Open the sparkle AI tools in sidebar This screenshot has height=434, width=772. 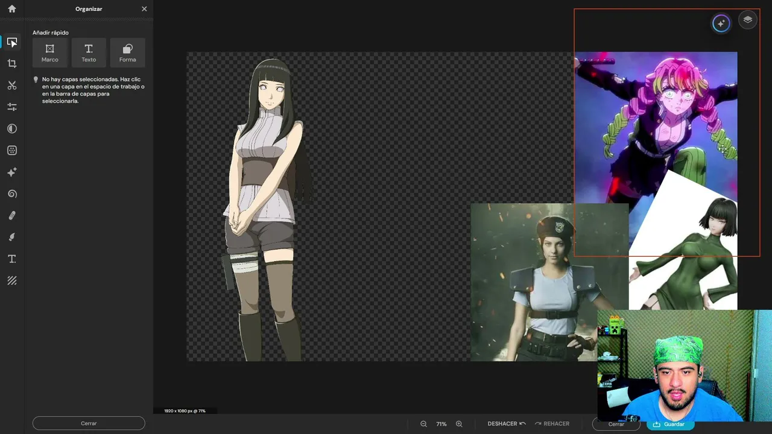point(12,172)
